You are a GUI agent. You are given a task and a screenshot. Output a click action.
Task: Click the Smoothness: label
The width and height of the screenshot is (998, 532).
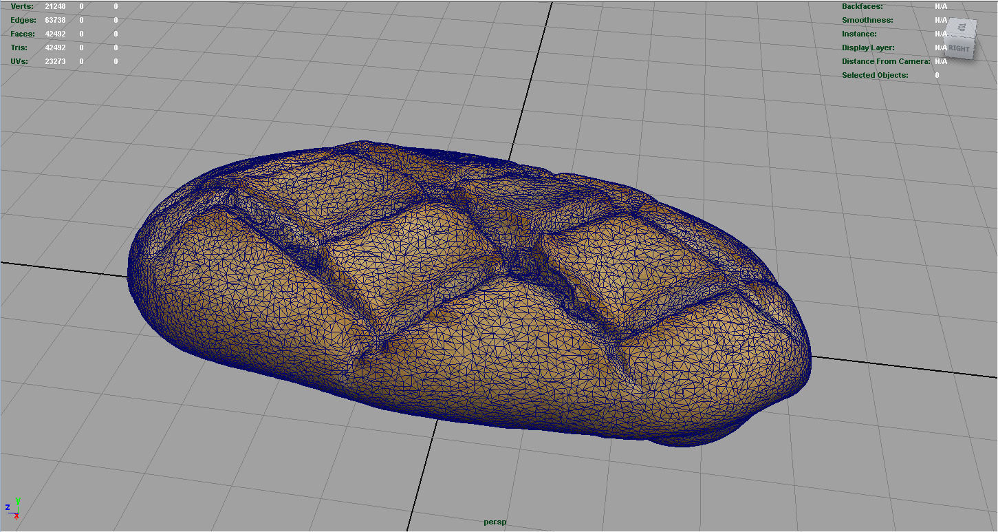pyautogui.click(x=867, y=20)
